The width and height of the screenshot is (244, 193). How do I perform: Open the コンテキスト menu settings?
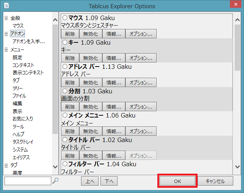[23, 65]
